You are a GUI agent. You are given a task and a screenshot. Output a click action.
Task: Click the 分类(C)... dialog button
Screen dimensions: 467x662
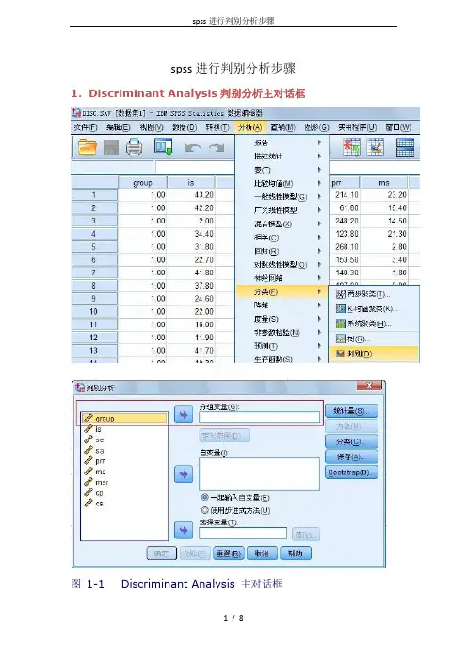click(x=351, y=441)
